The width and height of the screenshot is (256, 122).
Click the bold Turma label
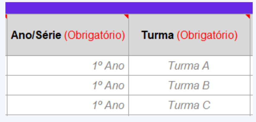tap(158, 35)
